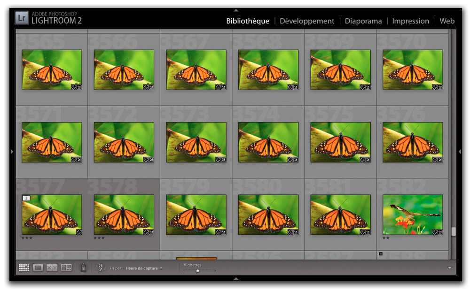
Task: Click the "LIGHTROOM 2" title text
Action: tap(57, 21)
